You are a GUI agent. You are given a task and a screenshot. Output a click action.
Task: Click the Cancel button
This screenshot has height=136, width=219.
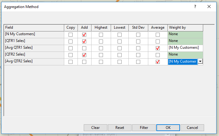pos(192,128)
